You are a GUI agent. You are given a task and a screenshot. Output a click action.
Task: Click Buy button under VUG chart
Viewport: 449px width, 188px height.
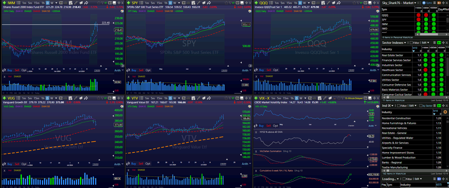coord(10,164)
